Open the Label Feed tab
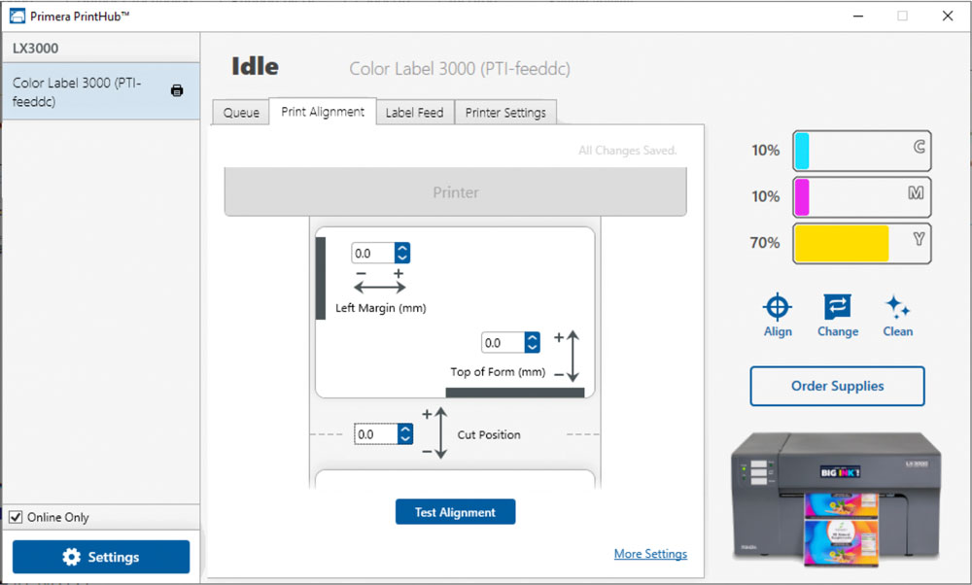Viewport: 972px width, 585px height. pos(415,112)
